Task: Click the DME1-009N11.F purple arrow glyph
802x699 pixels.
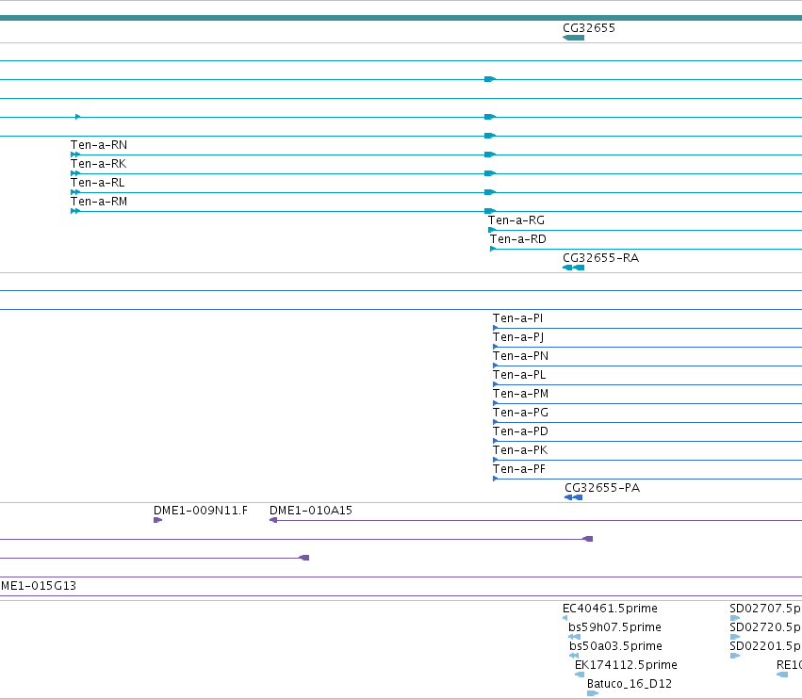Action: (x=158, y=521)
